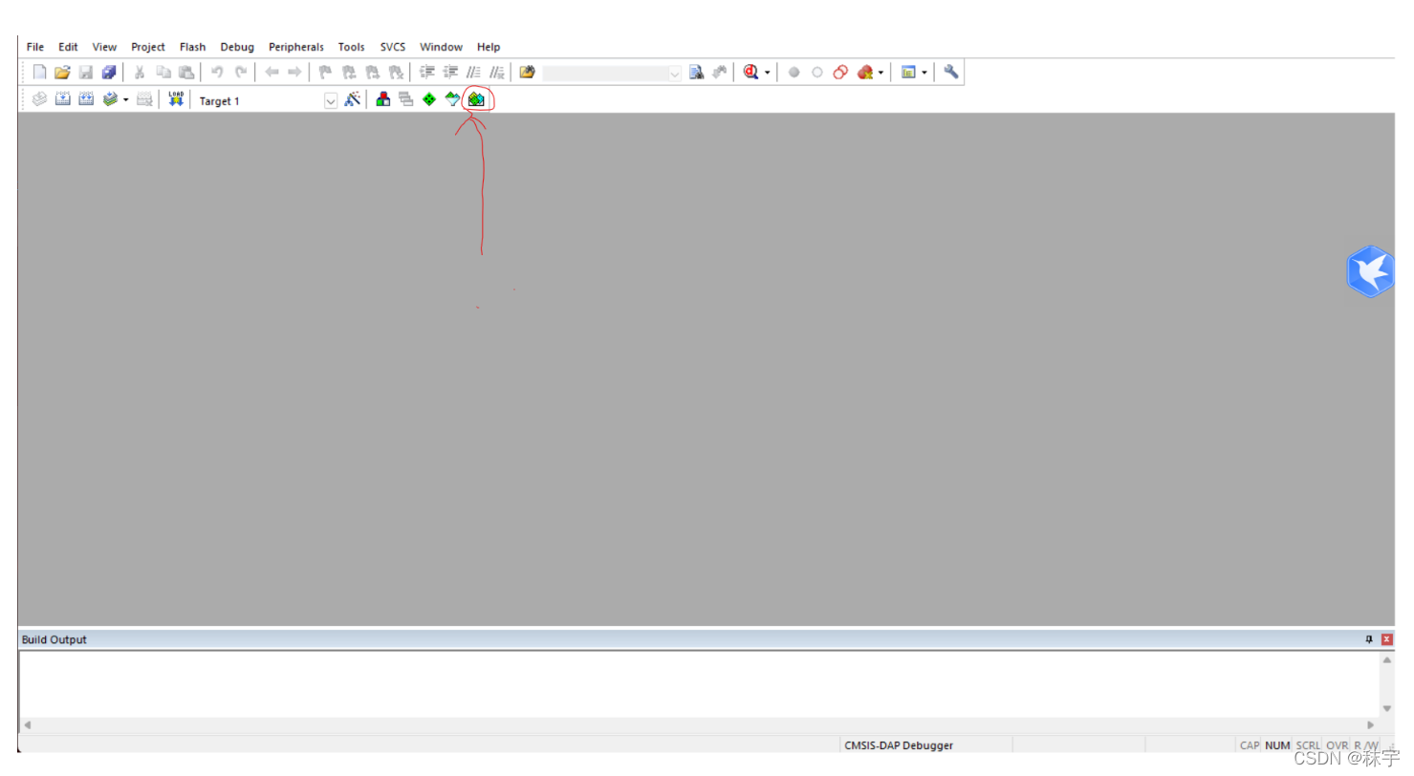Open the Edit menu
The height and width of the screenshot is (776, 1414).
(68, 47)
